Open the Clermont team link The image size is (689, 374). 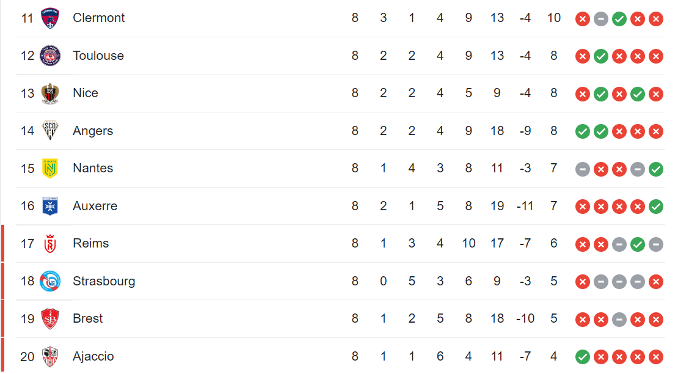click(99, 18)
